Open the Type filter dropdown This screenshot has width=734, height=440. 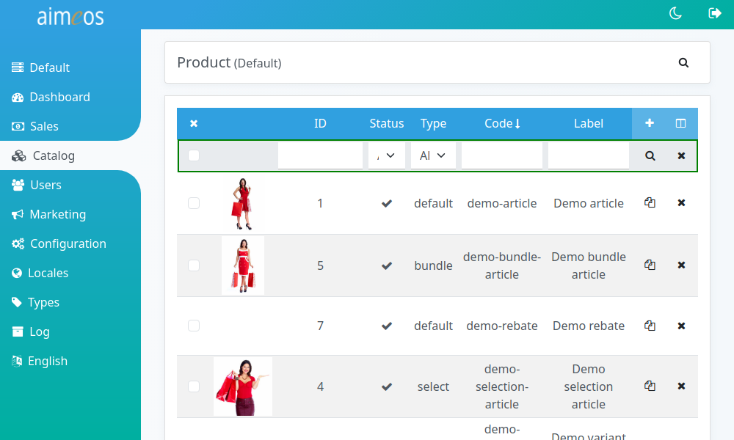click(433, 155)
